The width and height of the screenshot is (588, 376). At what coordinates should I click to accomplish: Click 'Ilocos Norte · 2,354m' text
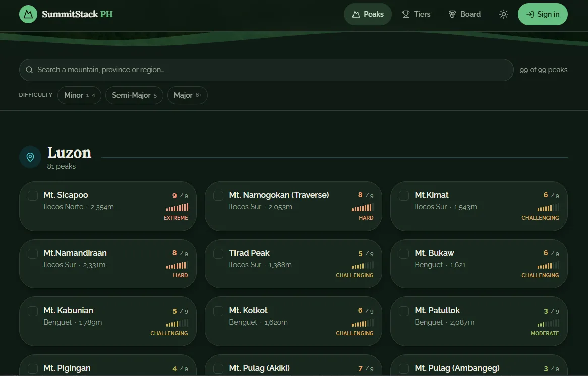click(x=79, y=207)
